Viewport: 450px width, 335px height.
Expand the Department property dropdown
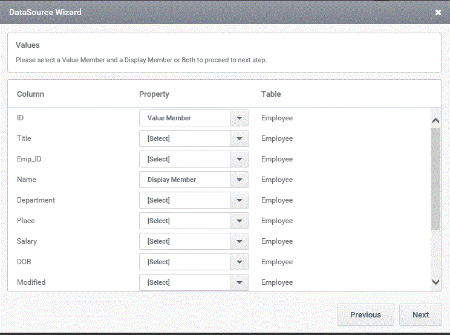(240, 200)
